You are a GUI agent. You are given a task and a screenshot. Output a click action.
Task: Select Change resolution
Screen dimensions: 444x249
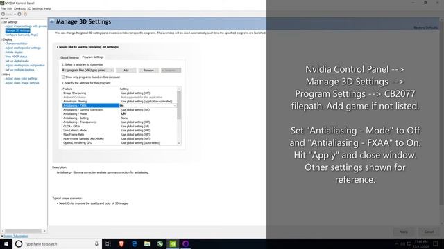pyautogui.click(x=16, y=44)
